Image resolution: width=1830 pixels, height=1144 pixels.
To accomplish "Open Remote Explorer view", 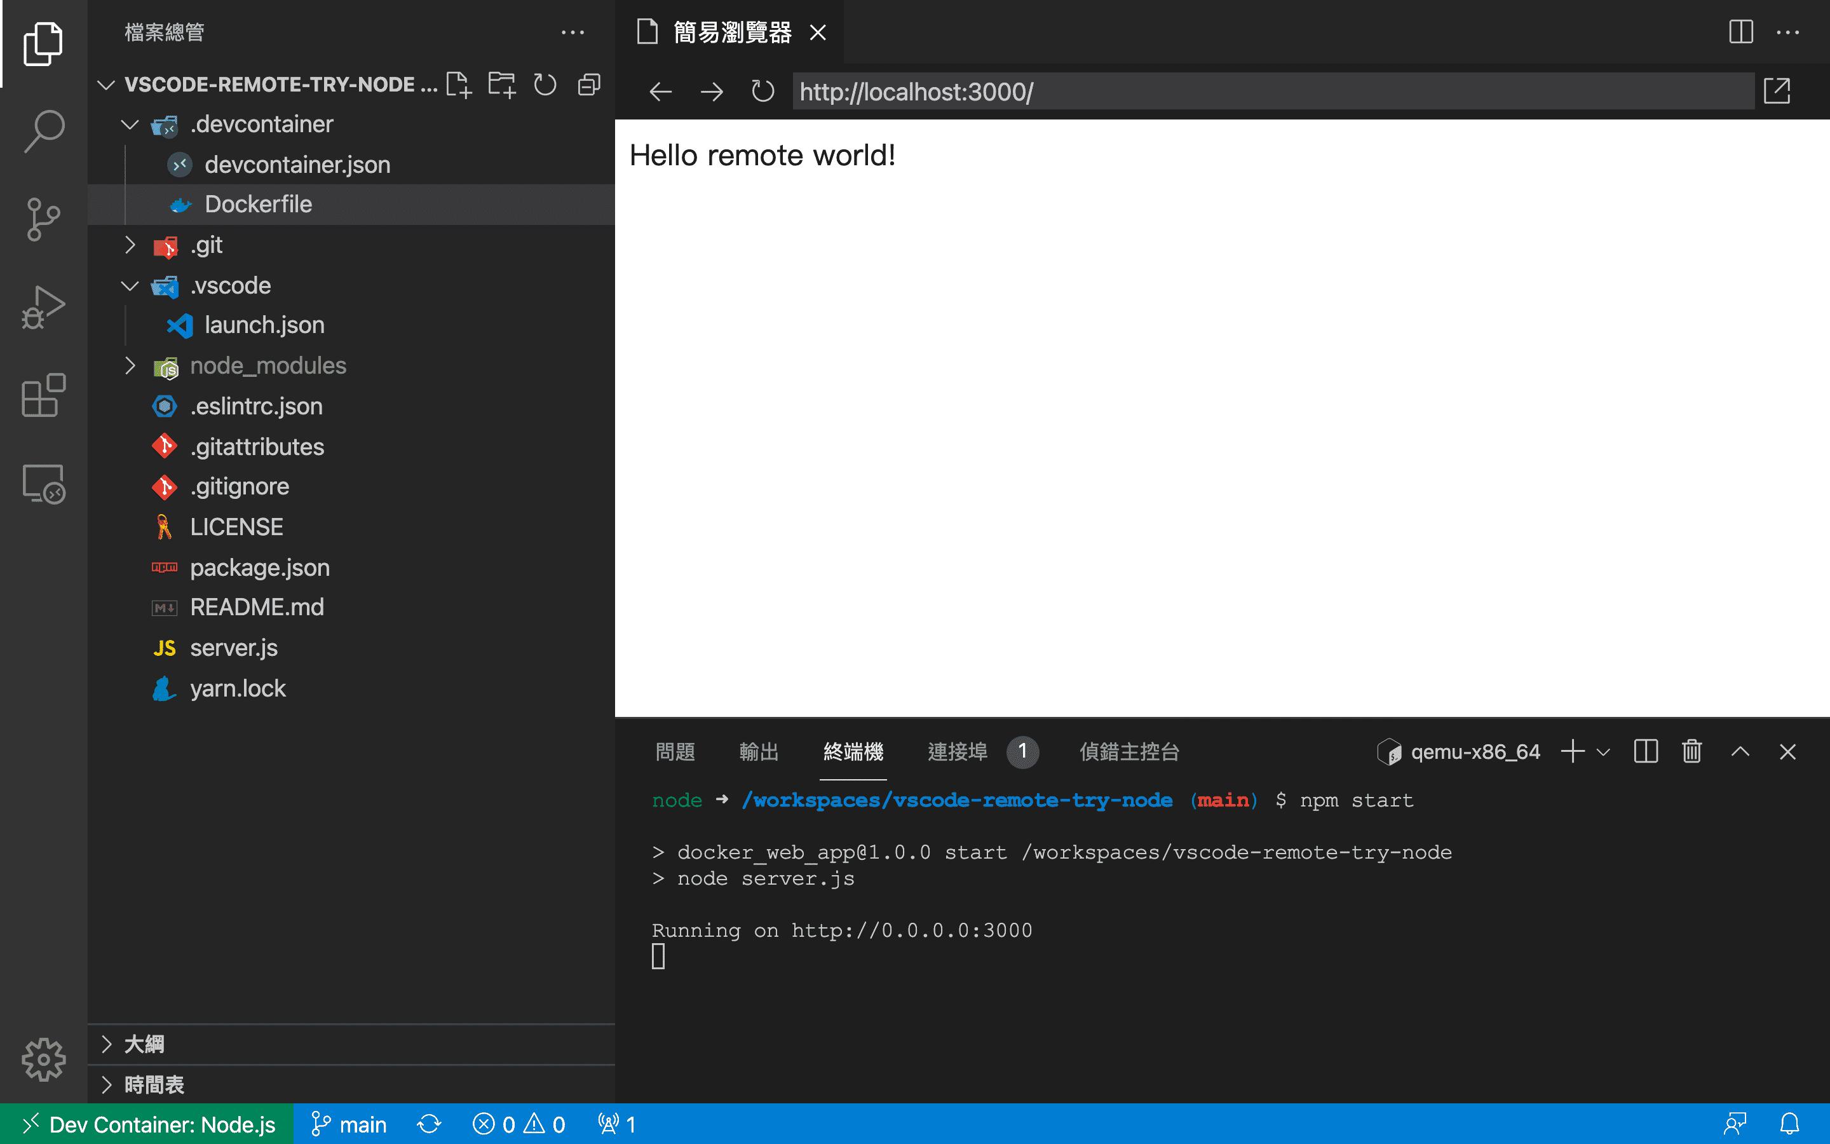I will 43,484.
